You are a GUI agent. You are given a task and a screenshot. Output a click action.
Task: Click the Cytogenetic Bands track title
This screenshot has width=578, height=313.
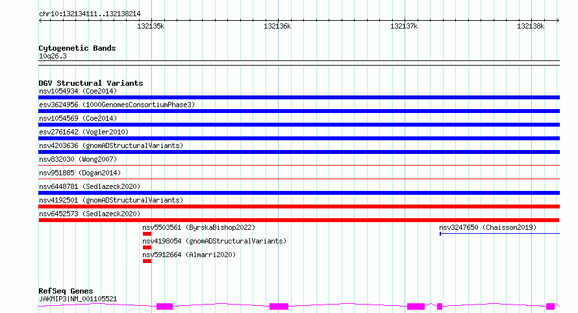(x=77, y=48)
